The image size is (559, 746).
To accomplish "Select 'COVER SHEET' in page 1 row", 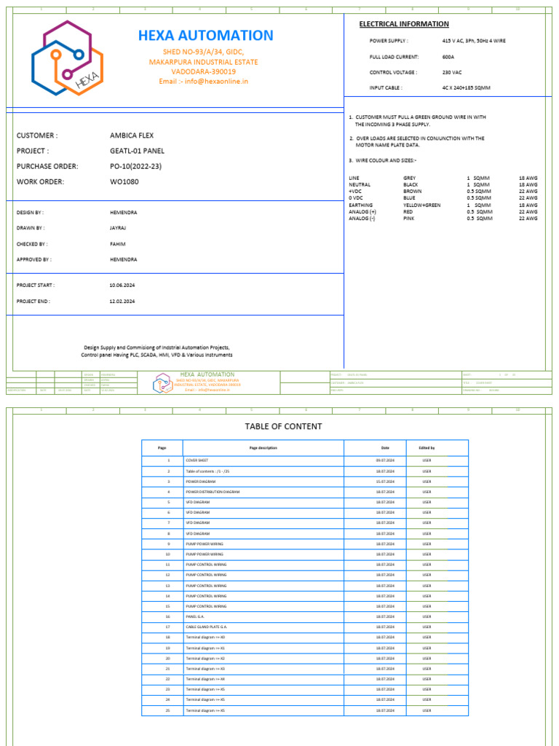I will [197, 460].
